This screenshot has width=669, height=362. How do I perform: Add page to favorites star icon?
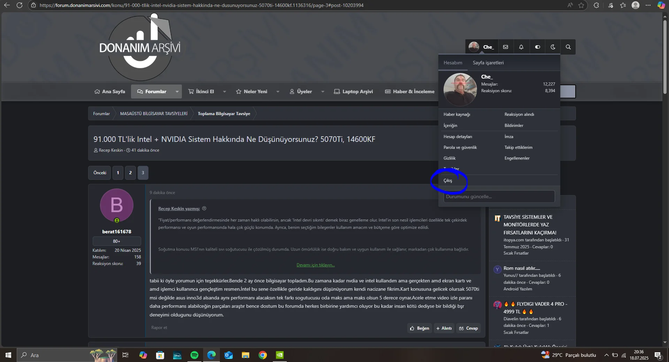[x=581, y=5]
